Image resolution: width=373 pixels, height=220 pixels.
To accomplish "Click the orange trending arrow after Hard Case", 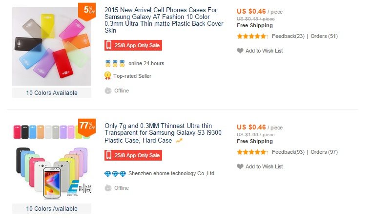I will [x=179, y=141].
